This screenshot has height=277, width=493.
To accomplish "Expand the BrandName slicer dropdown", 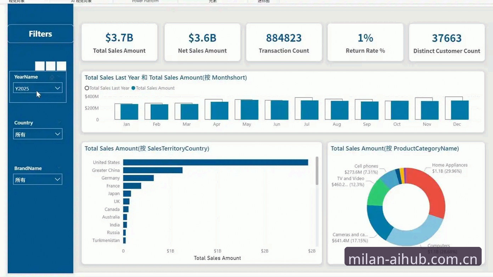I will tap(38, 179).
